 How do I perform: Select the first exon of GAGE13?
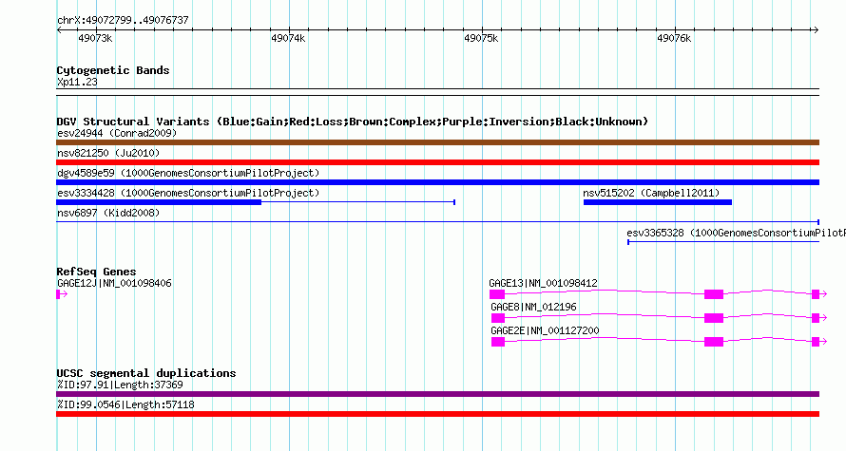point(497,294)
